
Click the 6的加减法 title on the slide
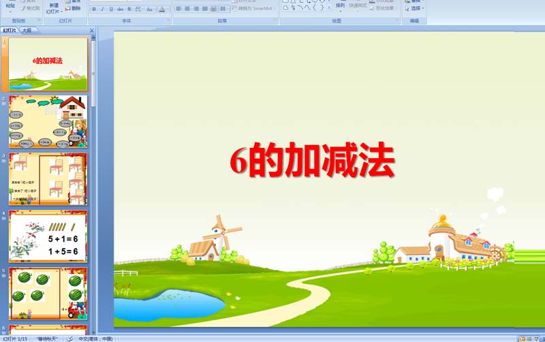312,160
